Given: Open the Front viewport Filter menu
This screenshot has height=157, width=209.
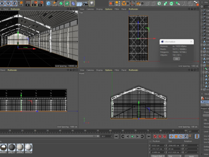Looking at the screenshot, I should pyautogui.click(x=117, y=70).
